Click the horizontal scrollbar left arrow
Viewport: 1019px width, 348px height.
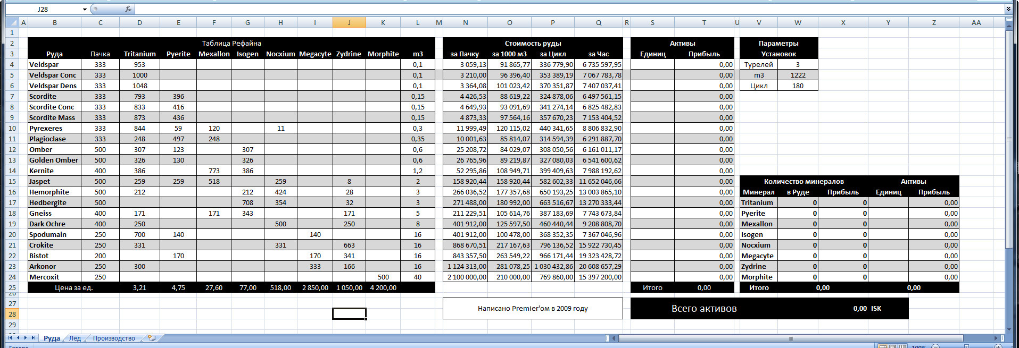tap(614, 338)
